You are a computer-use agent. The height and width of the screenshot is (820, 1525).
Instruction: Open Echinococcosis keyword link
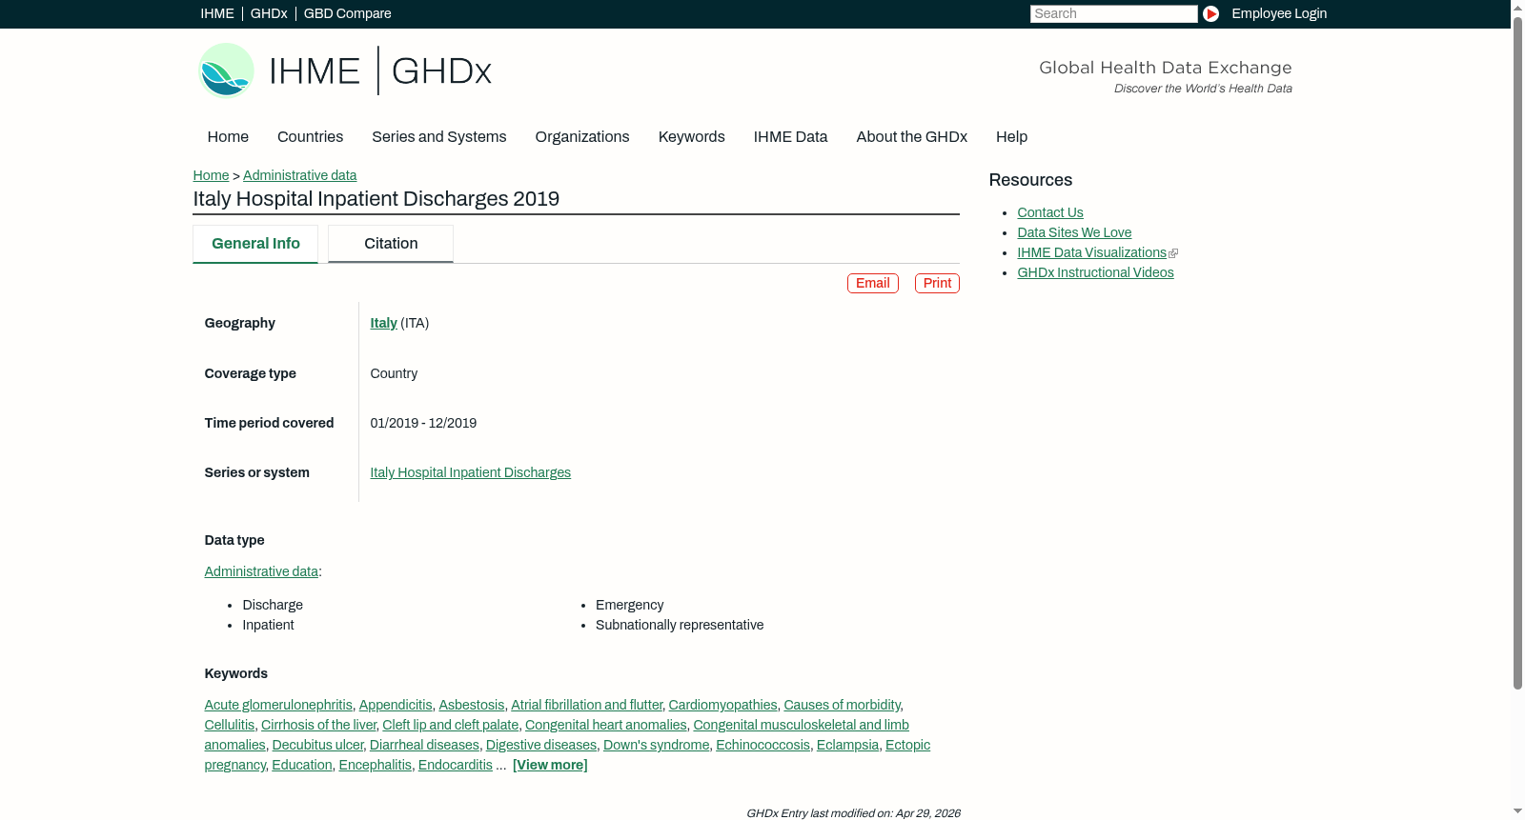[x=763, y=745]
